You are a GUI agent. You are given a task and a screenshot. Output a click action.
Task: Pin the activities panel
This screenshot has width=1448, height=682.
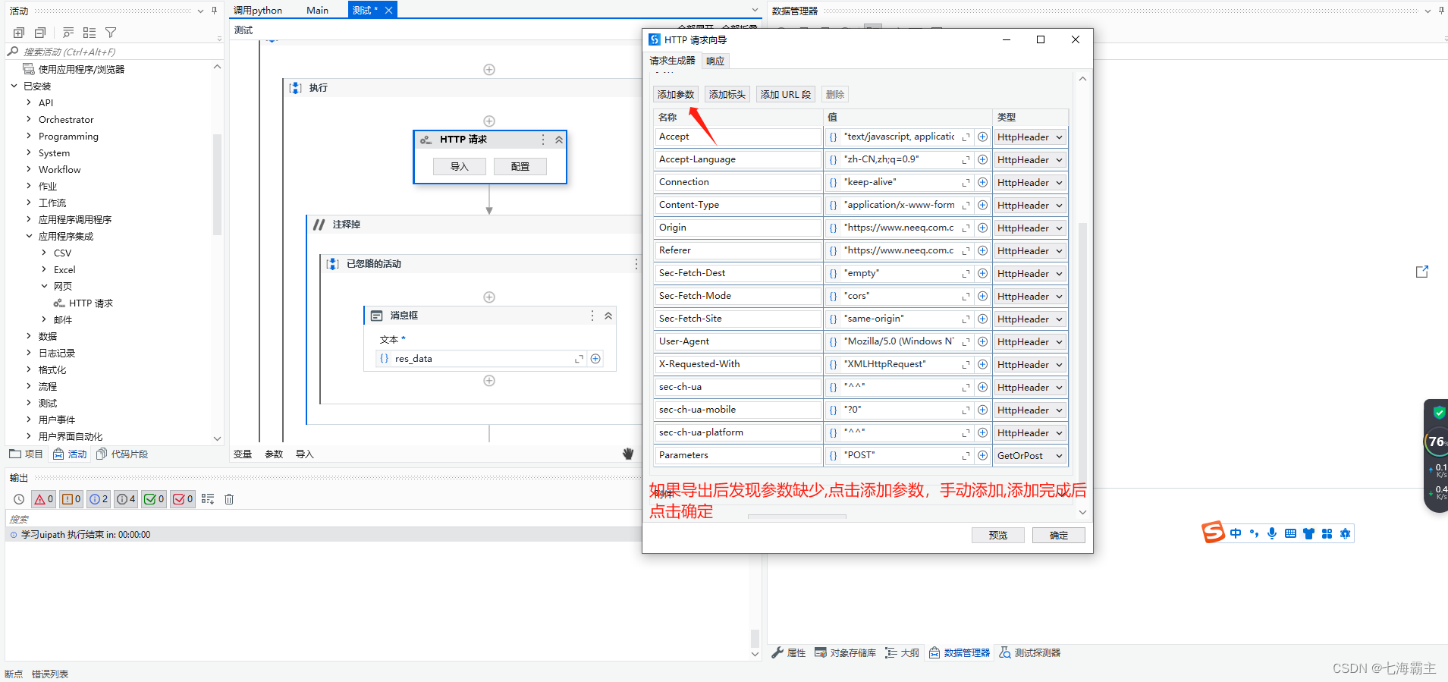click(215, 11)
